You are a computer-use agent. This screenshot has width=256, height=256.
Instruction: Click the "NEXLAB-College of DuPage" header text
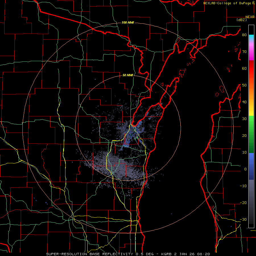click(x=228, y=3)
